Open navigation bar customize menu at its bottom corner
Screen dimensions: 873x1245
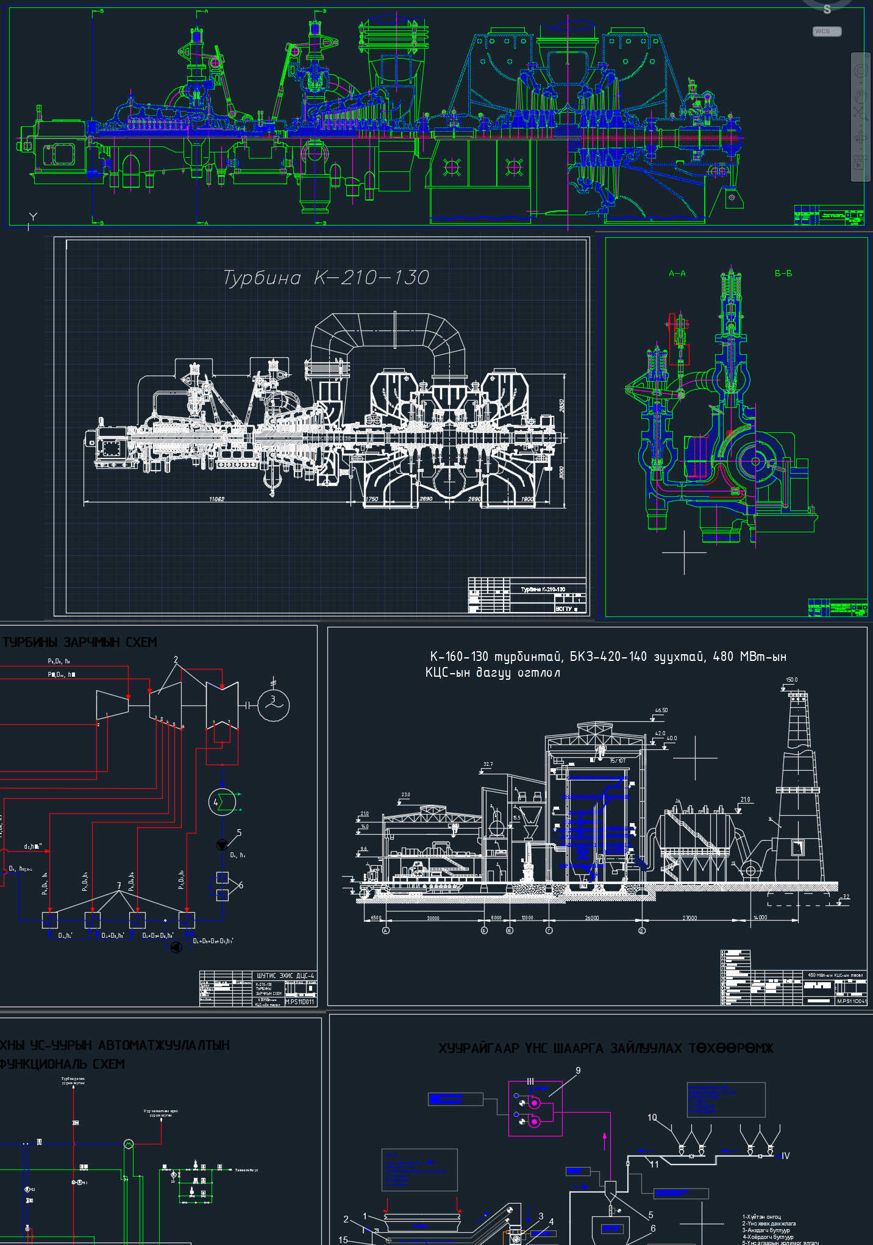(867, 177)
